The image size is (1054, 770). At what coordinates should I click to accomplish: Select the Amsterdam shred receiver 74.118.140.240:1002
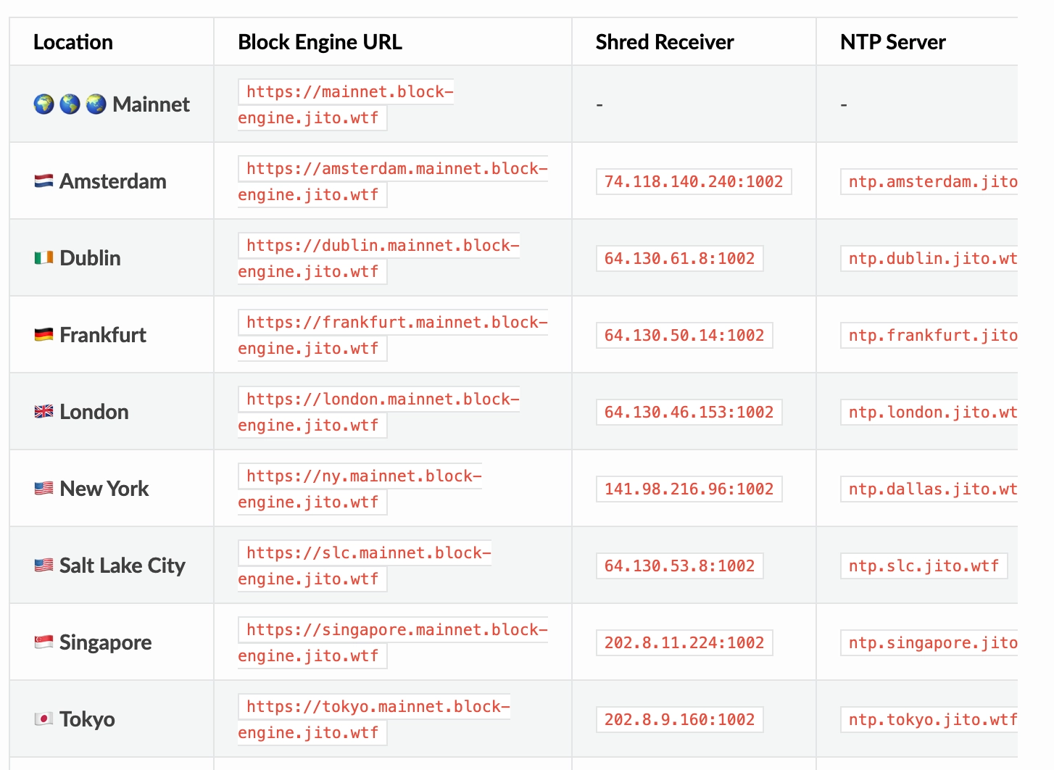coord(693,182)
